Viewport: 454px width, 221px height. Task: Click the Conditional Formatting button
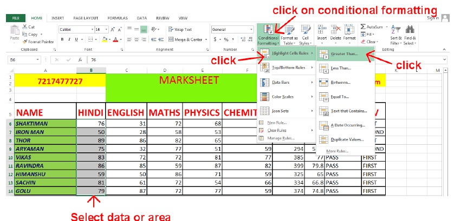tap(269, 34)
